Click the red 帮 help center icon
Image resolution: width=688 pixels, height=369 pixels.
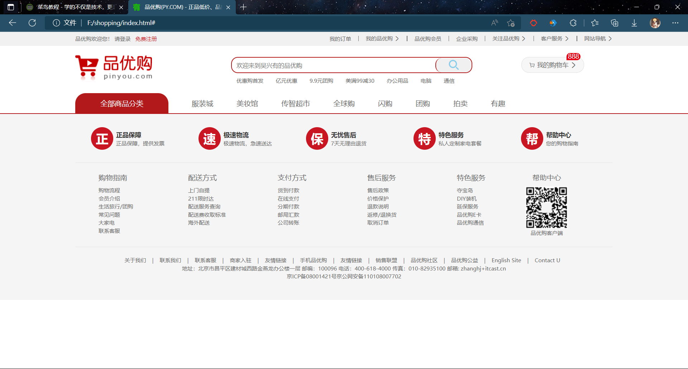(532, 139)
